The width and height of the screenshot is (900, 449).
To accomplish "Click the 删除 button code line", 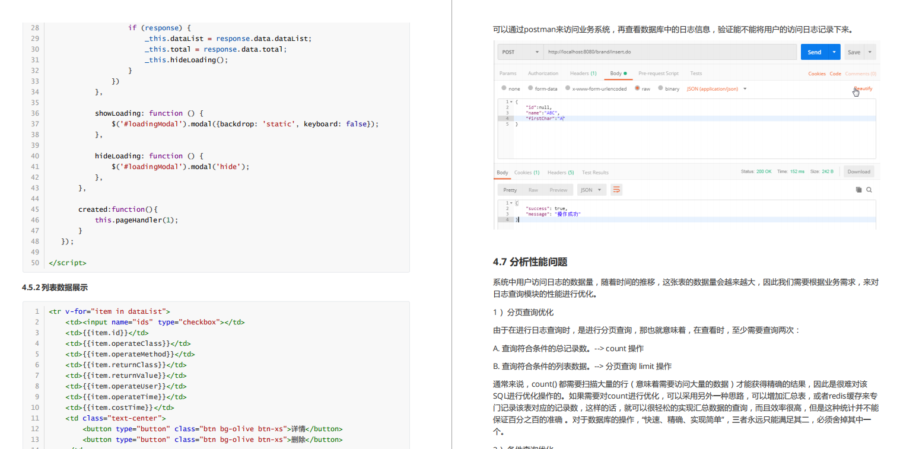I will pyautogui.click(x=212, y=440).
